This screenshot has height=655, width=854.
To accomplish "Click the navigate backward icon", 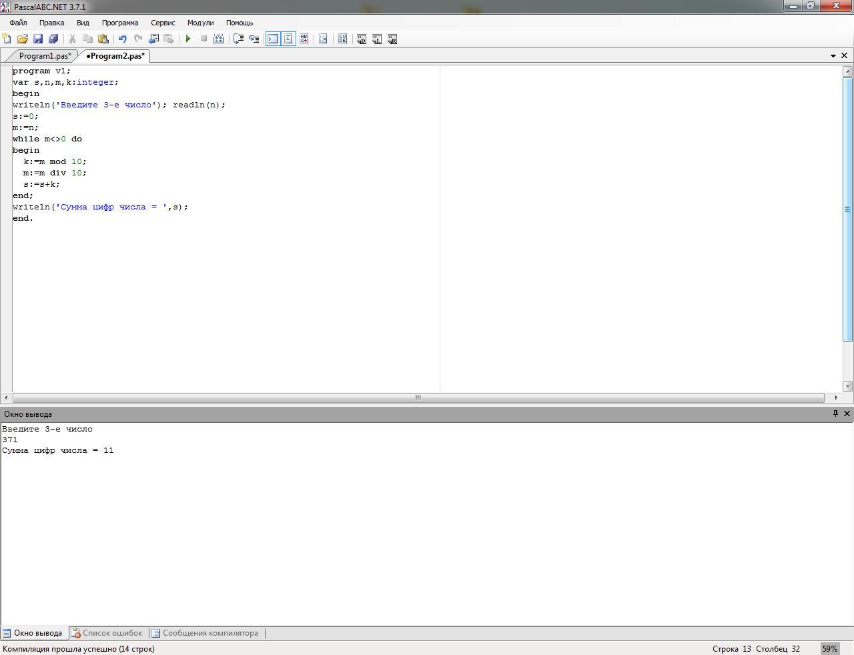I will click(x=153, y=39).
